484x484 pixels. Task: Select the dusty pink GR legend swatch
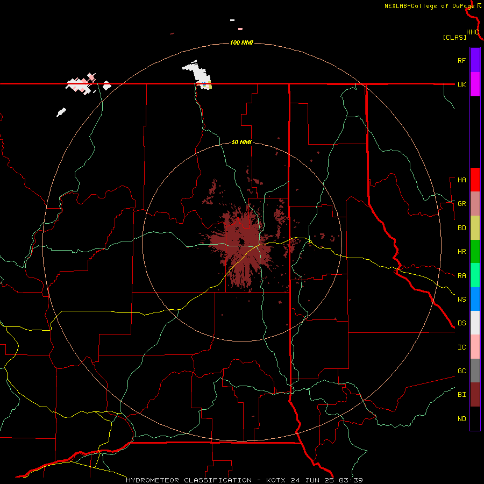point(475,204)
